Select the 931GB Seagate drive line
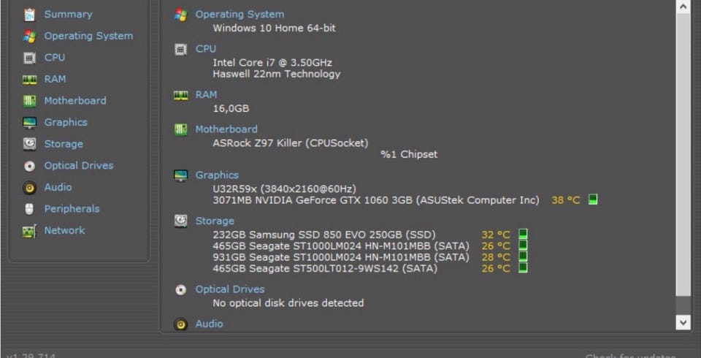This screenshot has height=358, width=701. (341, 257)
